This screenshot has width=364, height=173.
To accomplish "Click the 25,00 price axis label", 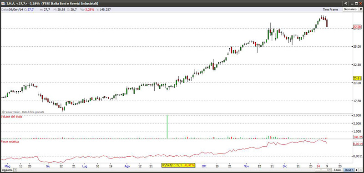I will click(357, 47).
